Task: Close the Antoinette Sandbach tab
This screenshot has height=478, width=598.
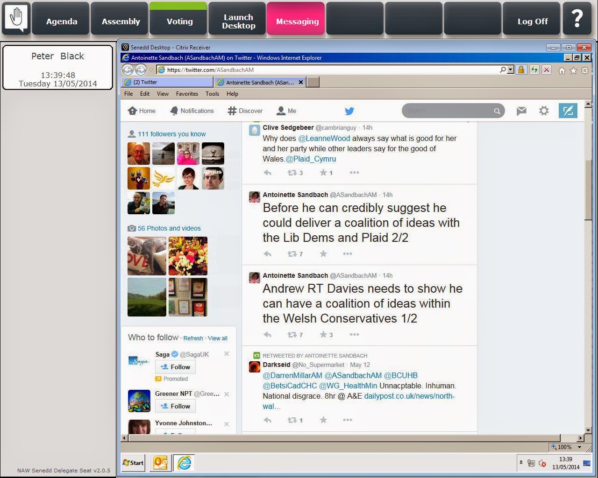Action: click(x=301, y=82)
